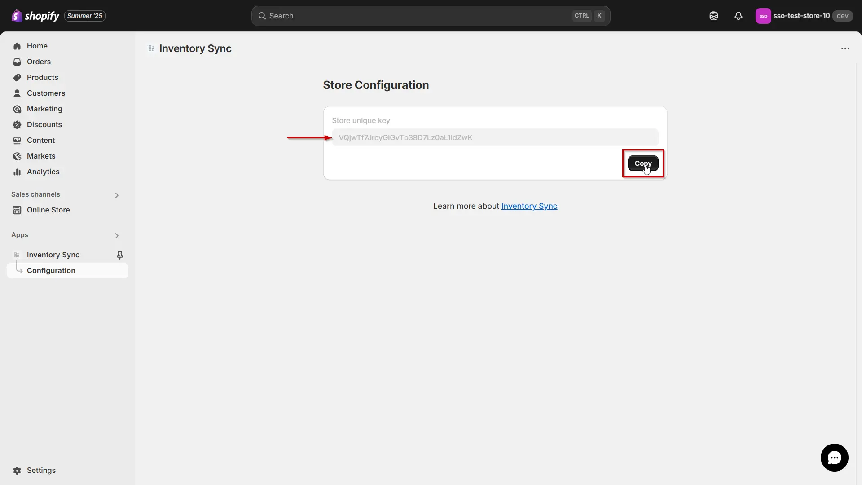
Task: Open the sso-test-store-10 account menu
Action: click(x=803, y=16)
